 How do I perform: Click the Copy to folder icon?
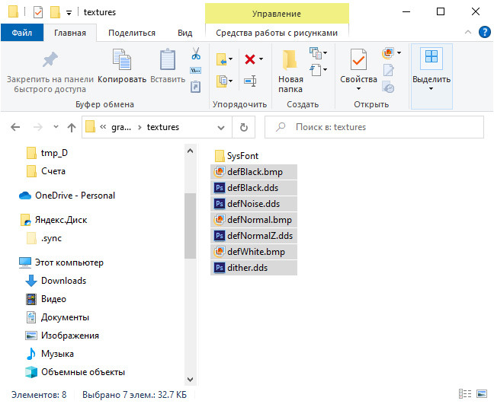(x=222, y=81)
